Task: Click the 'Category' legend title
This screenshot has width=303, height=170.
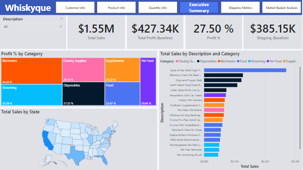Action: [167, 61]
